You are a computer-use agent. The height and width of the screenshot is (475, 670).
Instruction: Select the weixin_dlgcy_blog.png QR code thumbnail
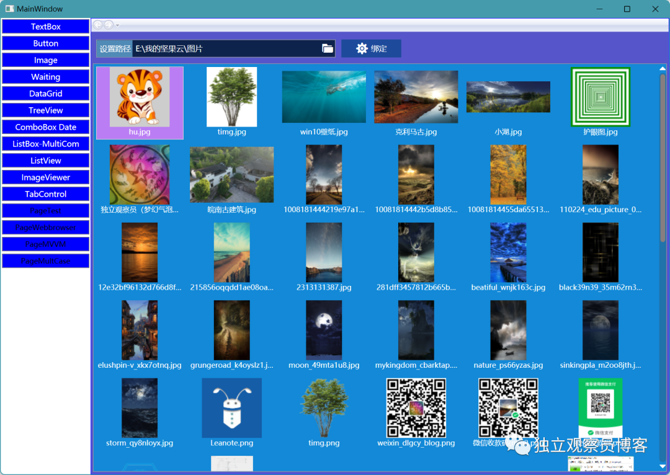point(416,408)
